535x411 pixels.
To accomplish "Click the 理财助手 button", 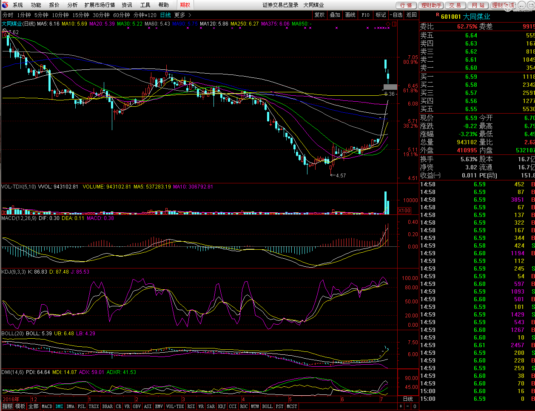I will click(x=431, y=5).
